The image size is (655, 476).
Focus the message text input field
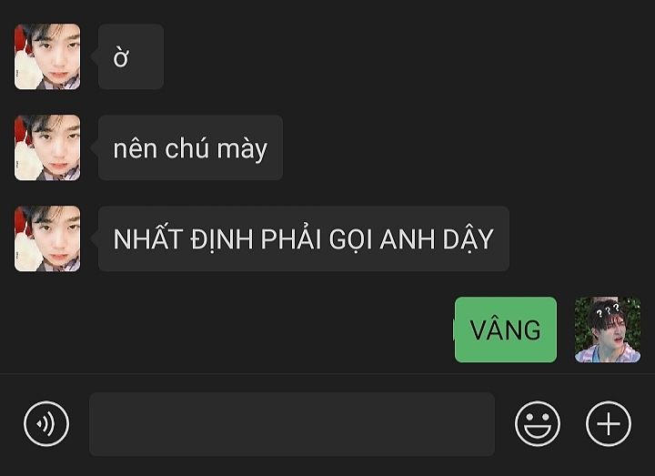pos(292,424)
